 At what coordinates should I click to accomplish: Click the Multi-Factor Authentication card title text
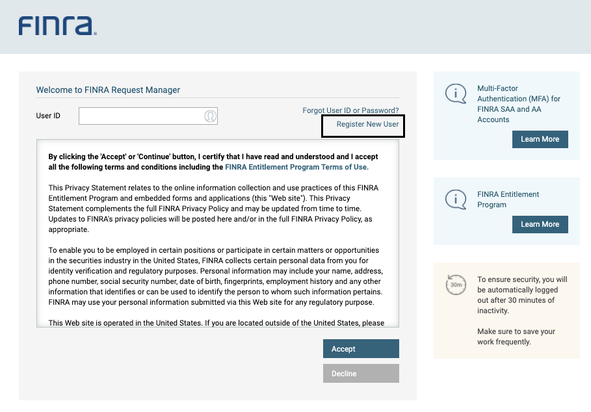coord(518,104)
